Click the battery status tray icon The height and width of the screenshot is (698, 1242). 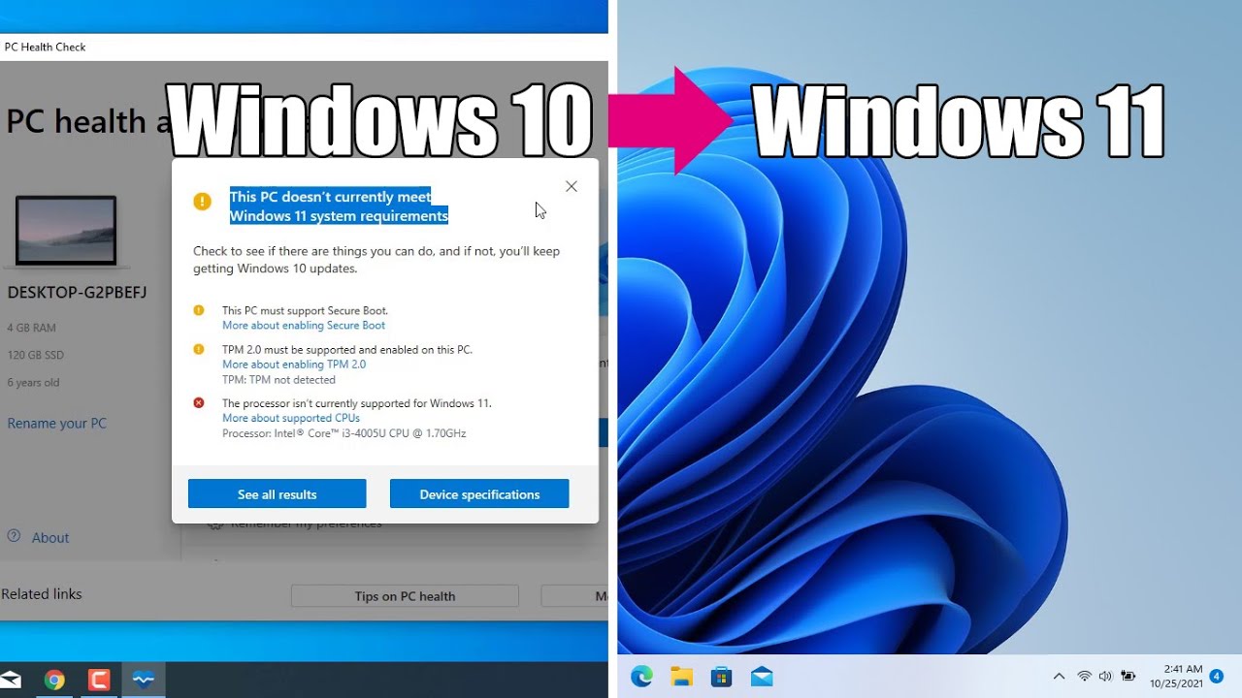point(1128,677)
